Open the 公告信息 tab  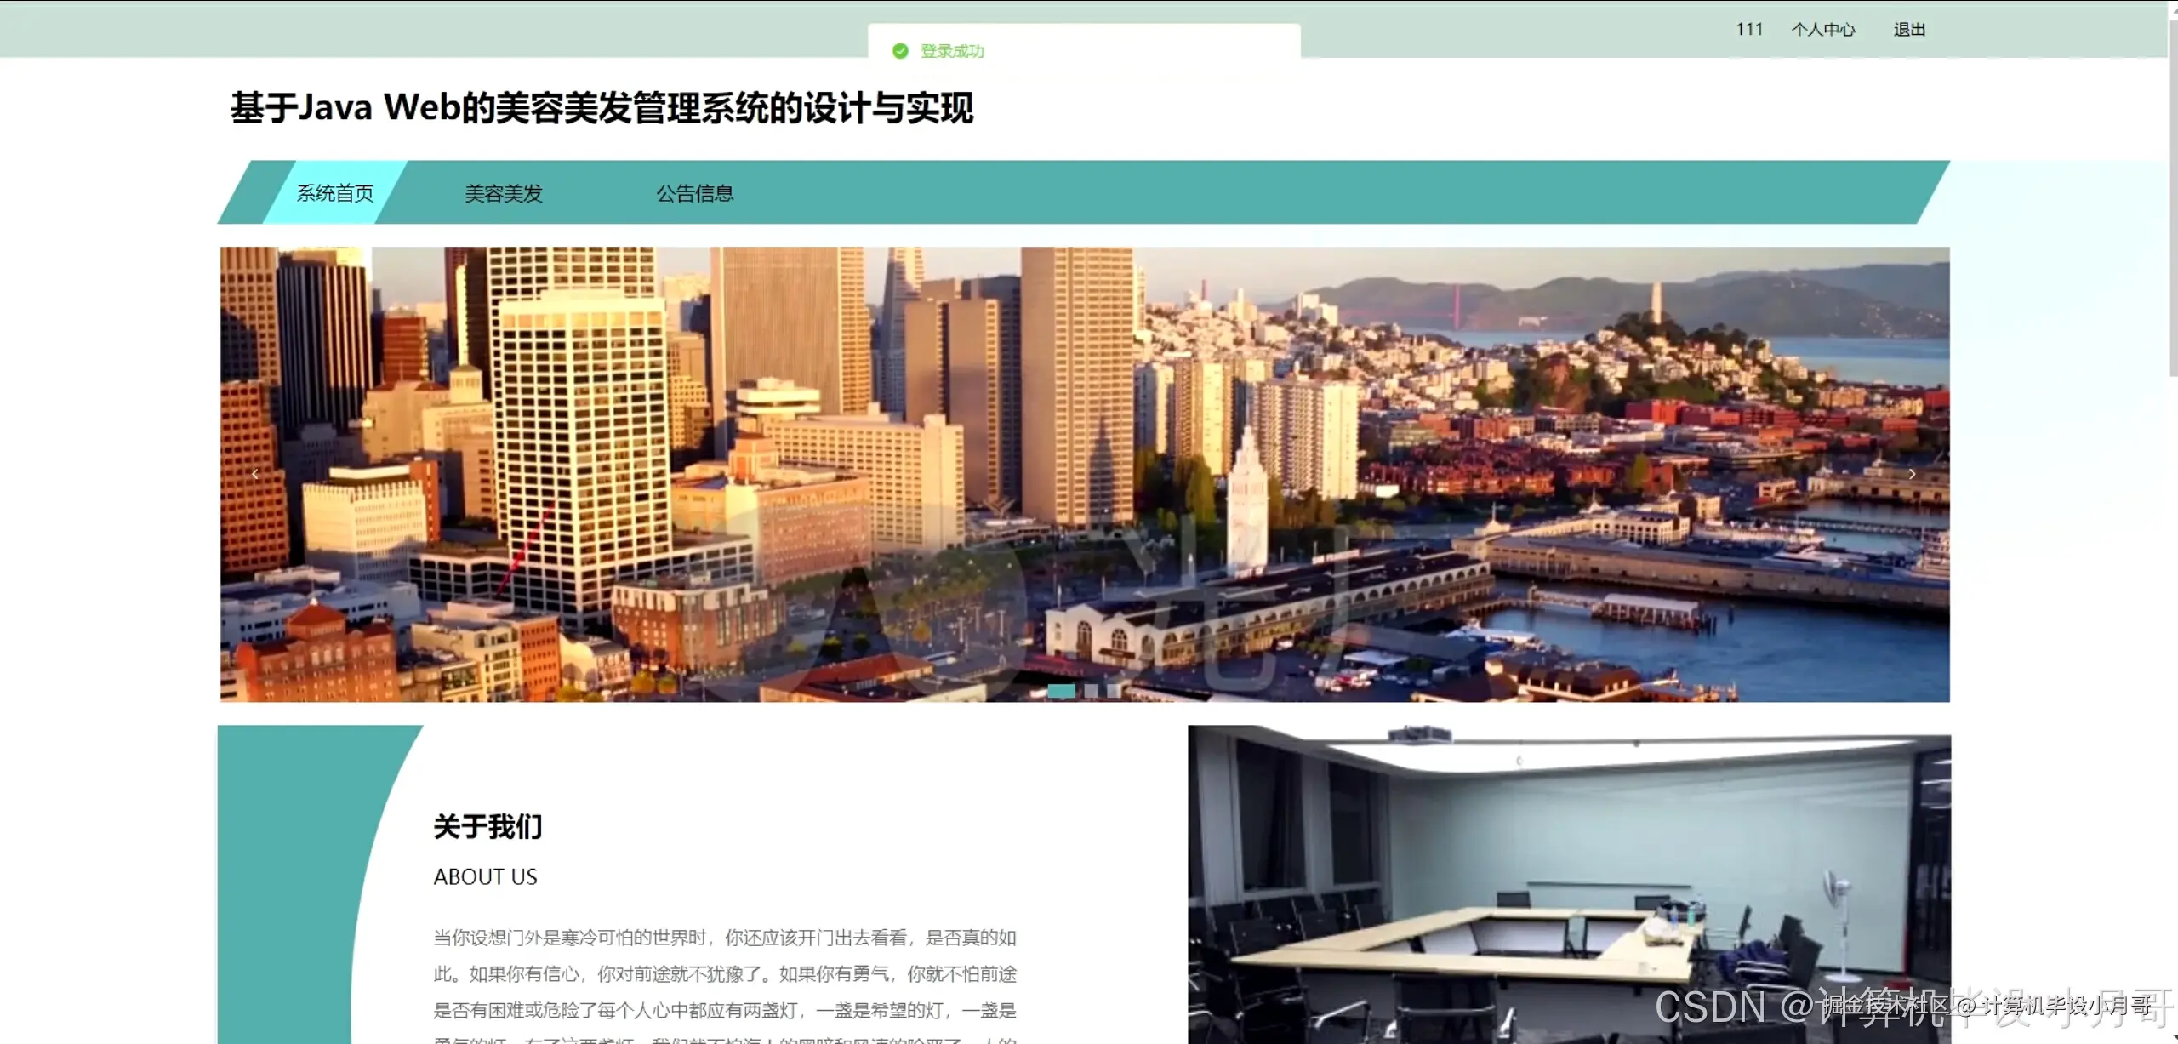695,193
